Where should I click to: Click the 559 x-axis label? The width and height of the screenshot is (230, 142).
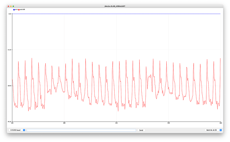point(169,123)
